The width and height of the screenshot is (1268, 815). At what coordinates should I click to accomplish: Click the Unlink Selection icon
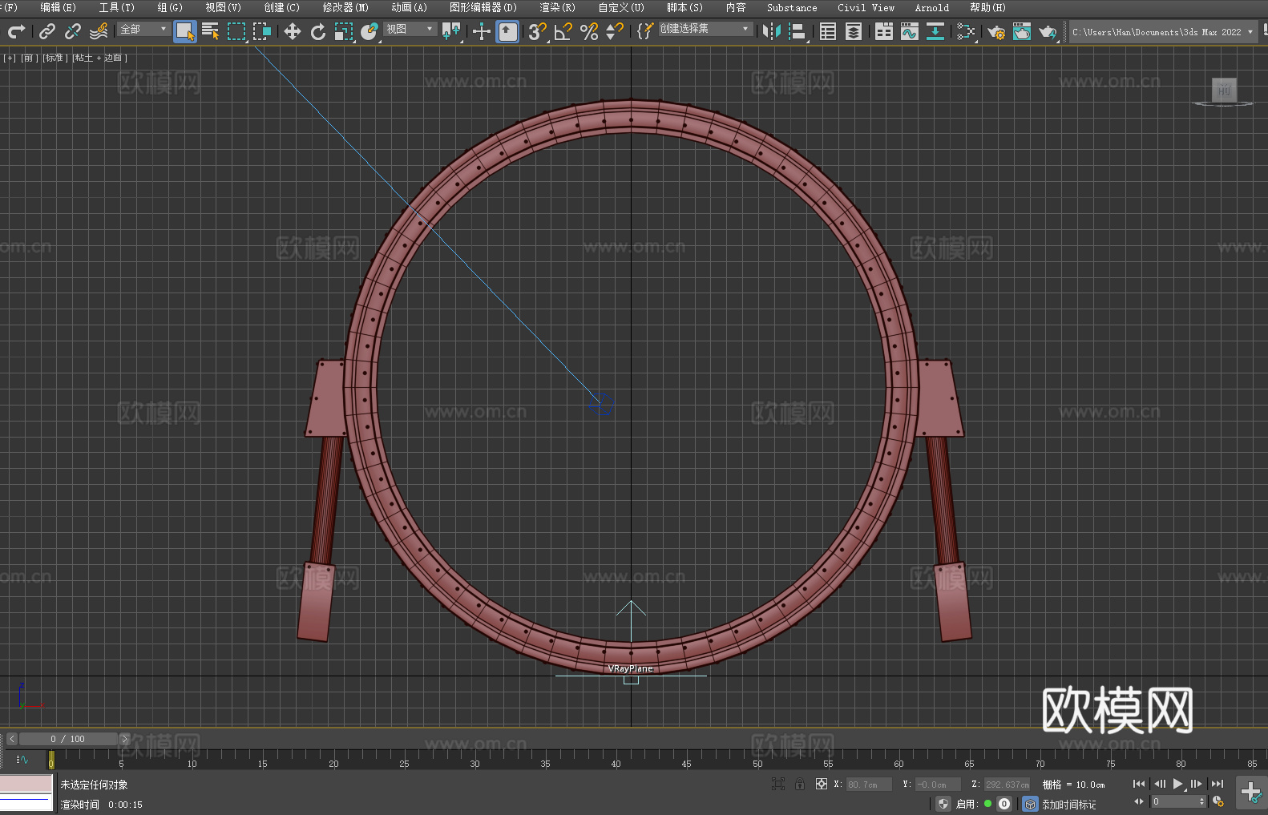pyautogui.click(x=72, y=31)
